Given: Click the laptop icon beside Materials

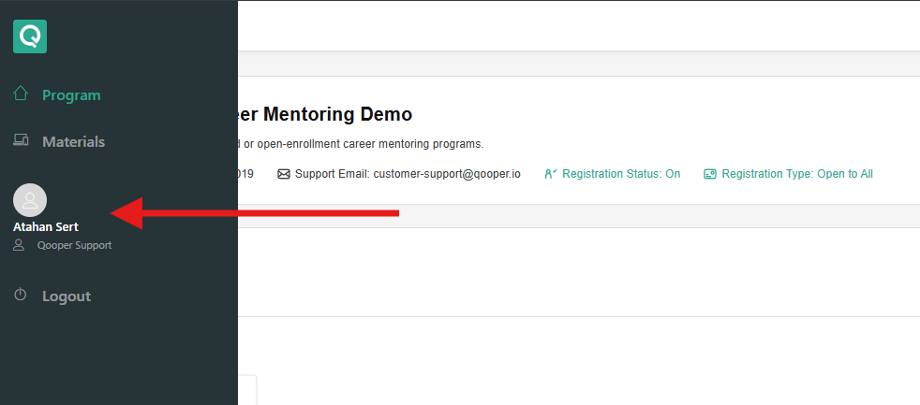Looking at the screenshot, I should pyautogui.click(x=21, y=141).
